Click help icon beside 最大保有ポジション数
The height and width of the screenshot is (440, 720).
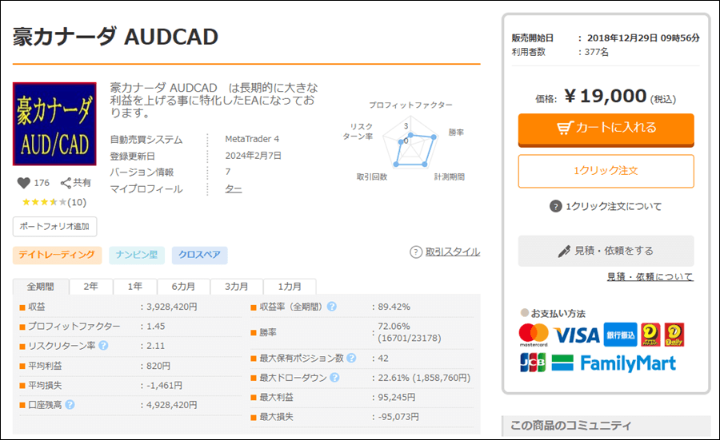coord(351,358)
